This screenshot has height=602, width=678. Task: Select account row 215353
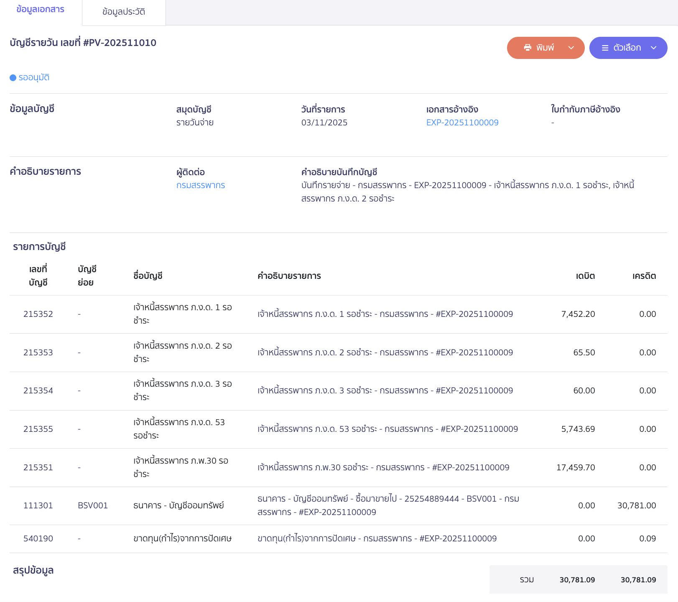[38, 352]
